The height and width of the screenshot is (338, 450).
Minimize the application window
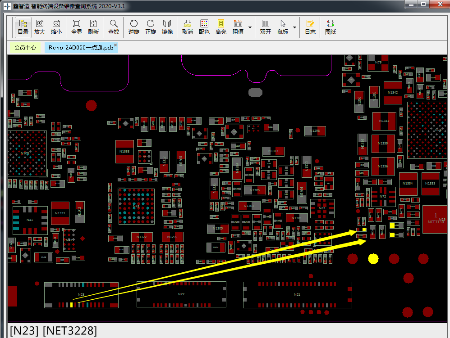(411, 5)
